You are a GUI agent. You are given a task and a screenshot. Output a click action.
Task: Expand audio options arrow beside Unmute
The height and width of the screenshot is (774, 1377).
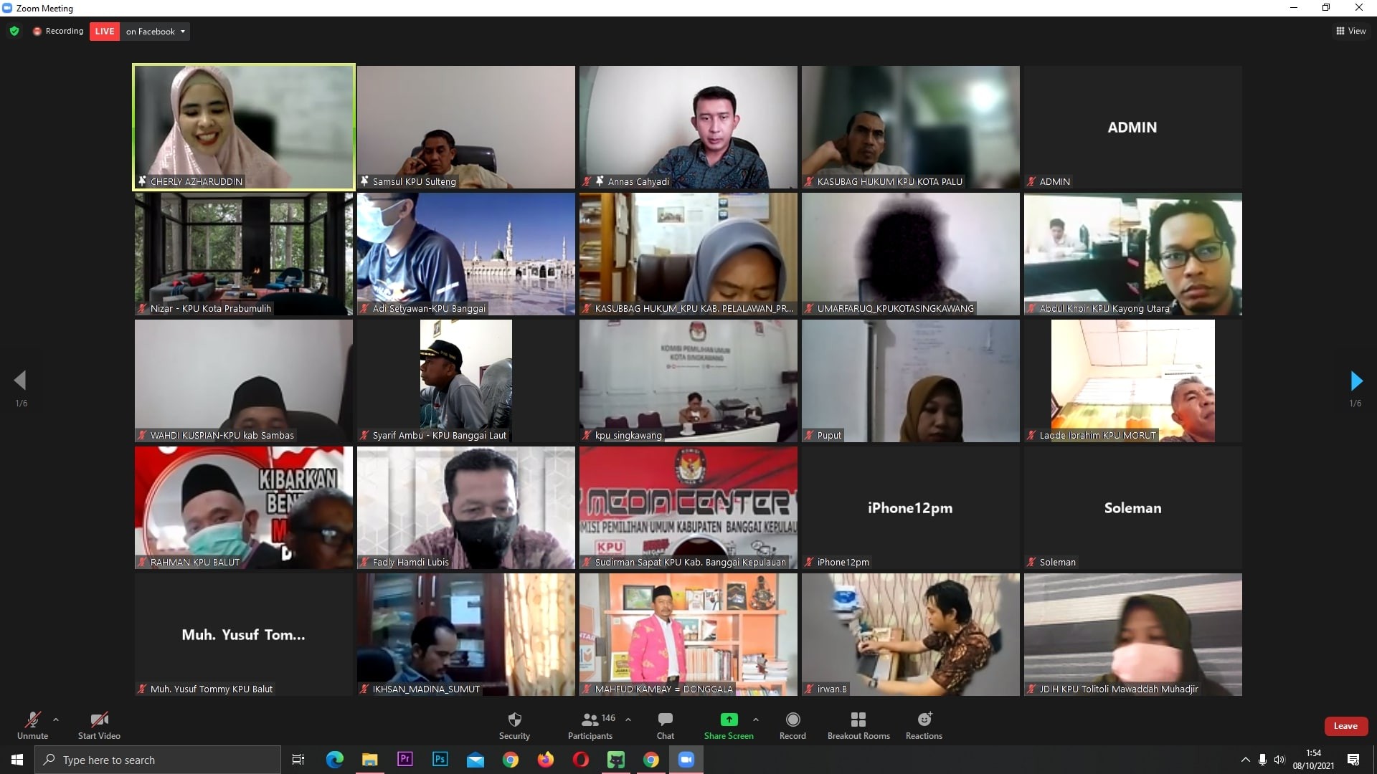[x=56, y=720]
